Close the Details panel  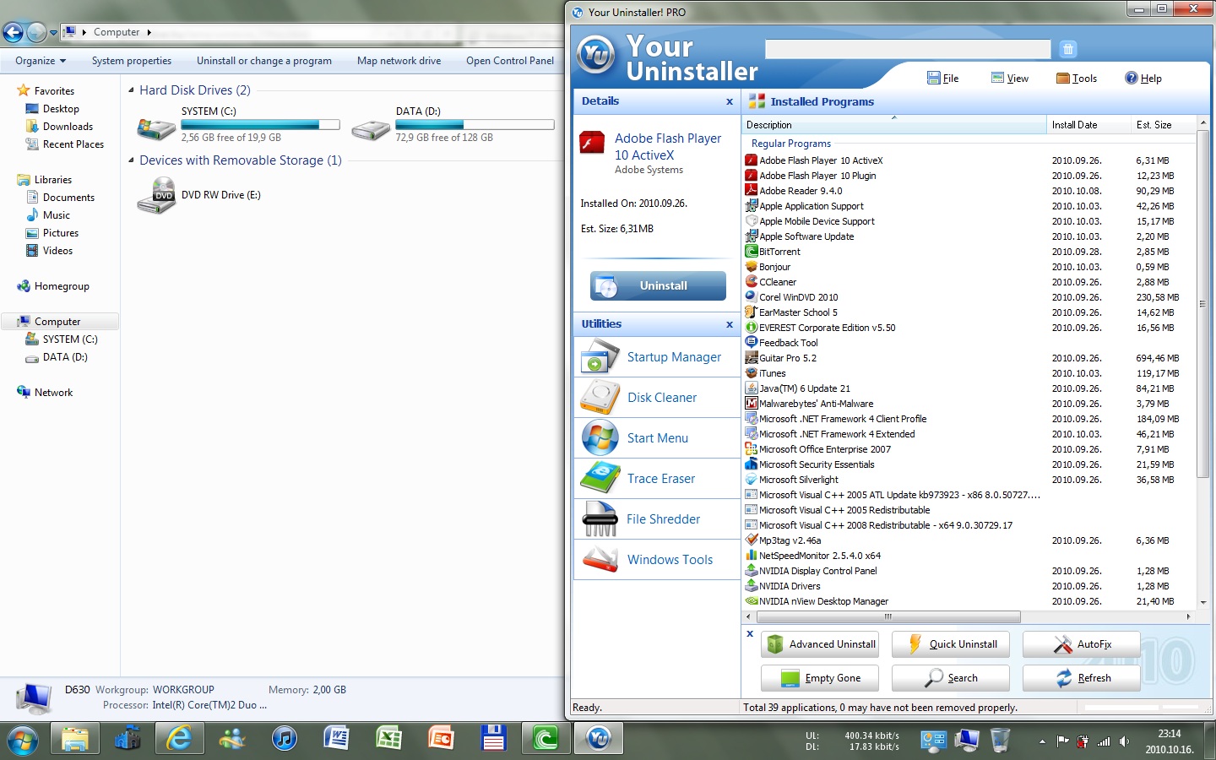tap(730, 101)
